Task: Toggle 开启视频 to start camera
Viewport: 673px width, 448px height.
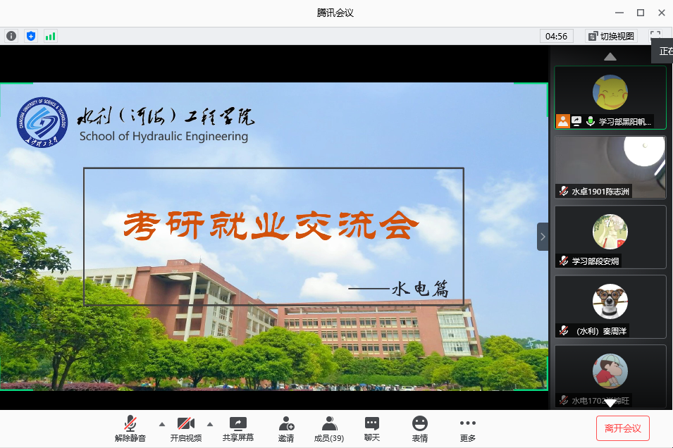Action: (185, 429)
